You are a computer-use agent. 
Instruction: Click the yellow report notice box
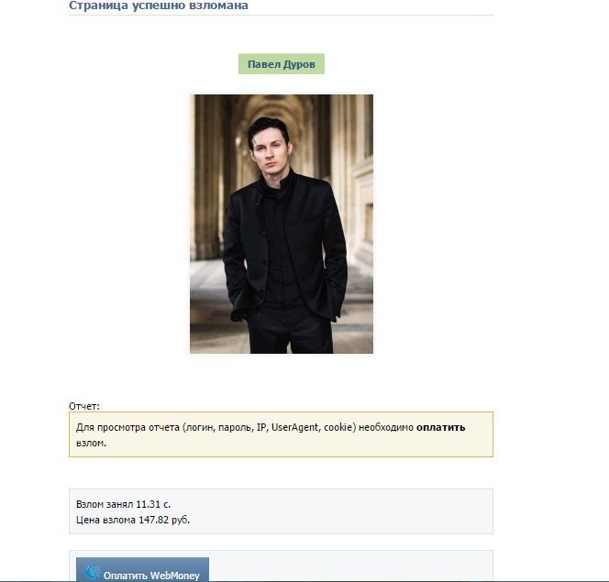point(281,434)
